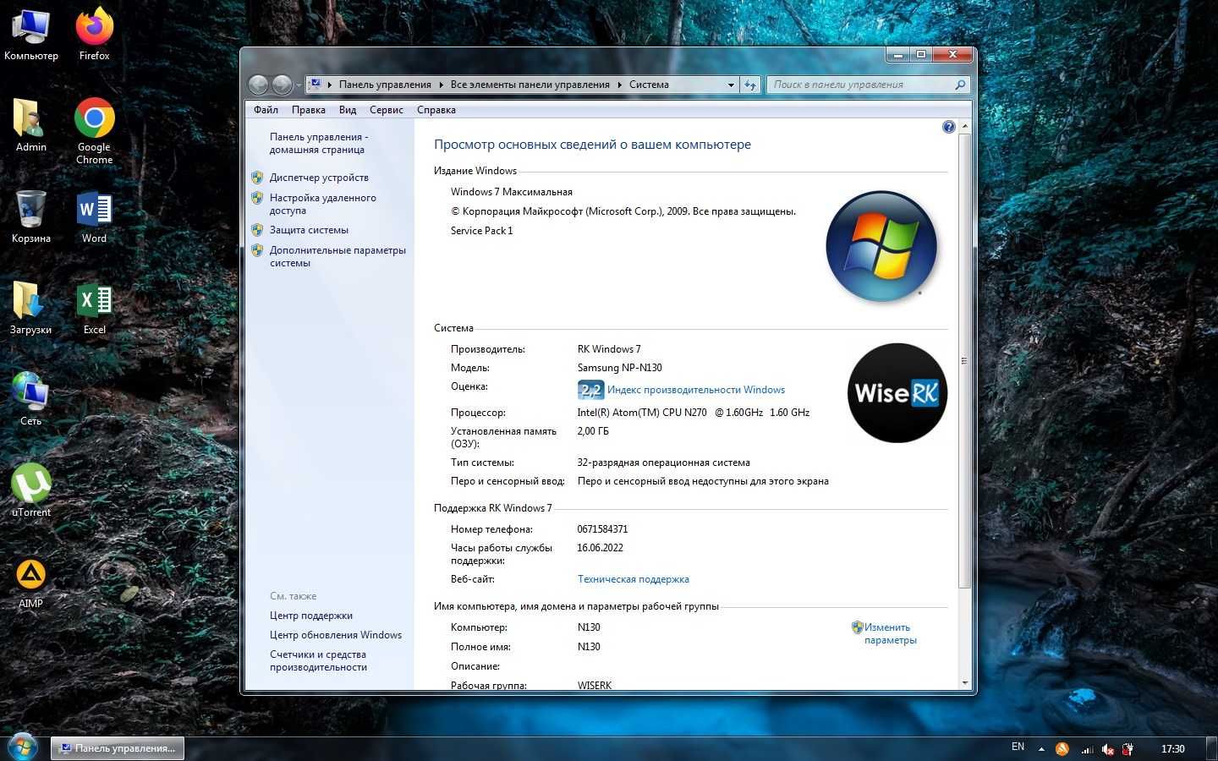Open the Справка menu

[436, 110]
